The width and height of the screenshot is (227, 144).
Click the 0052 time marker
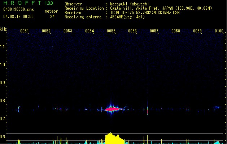pyautogui.click(x=46, y=31)
